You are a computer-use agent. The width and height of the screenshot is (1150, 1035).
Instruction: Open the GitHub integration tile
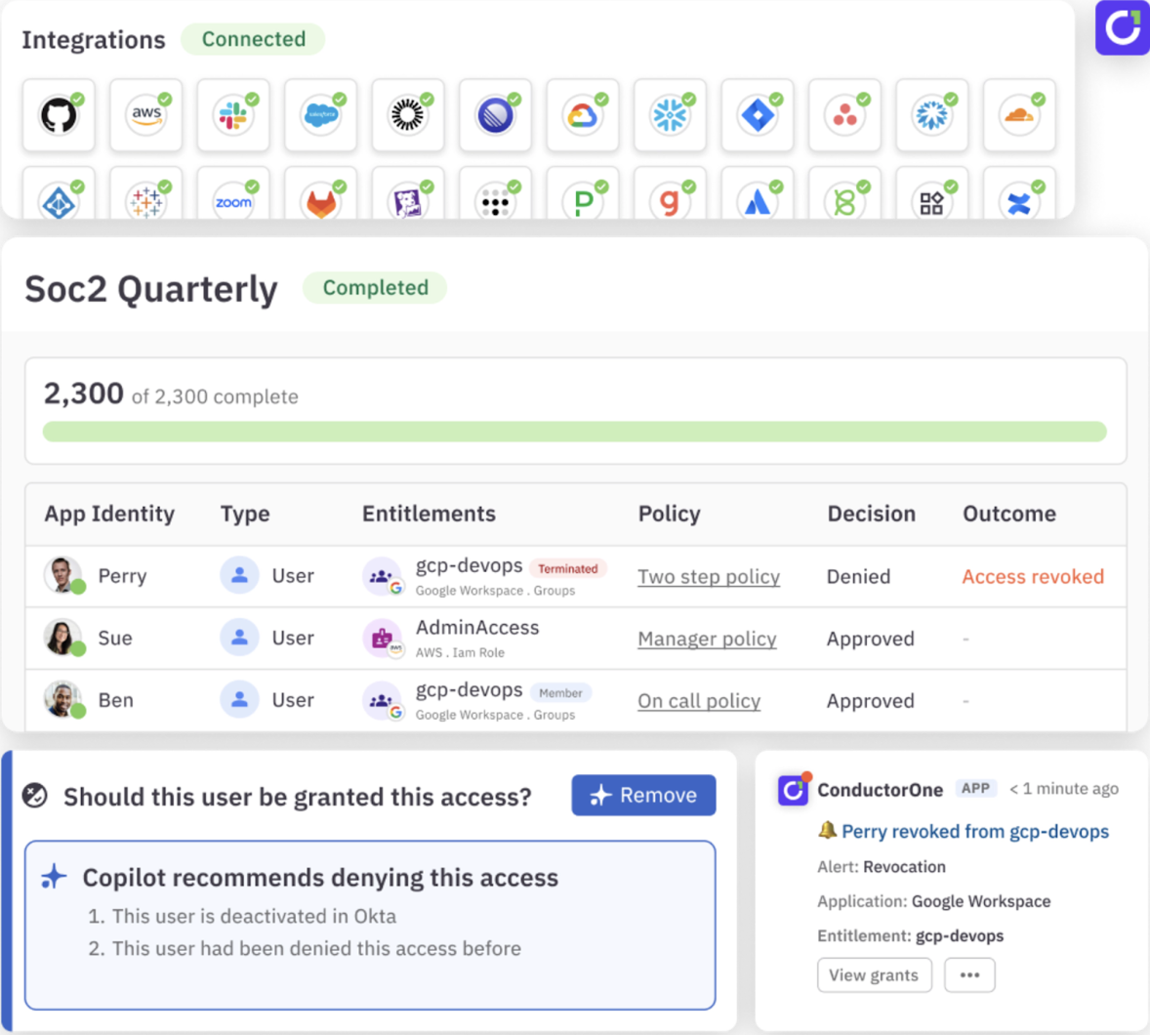coord(59,115)
